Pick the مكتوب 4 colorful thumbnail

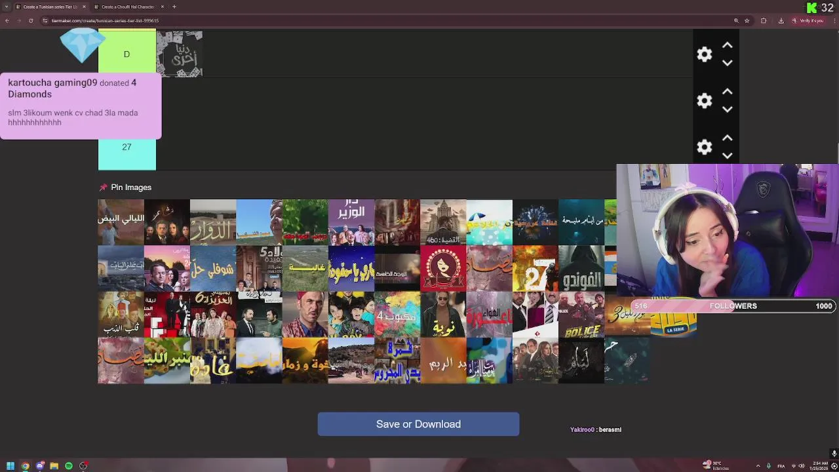[x=397, y=315]
